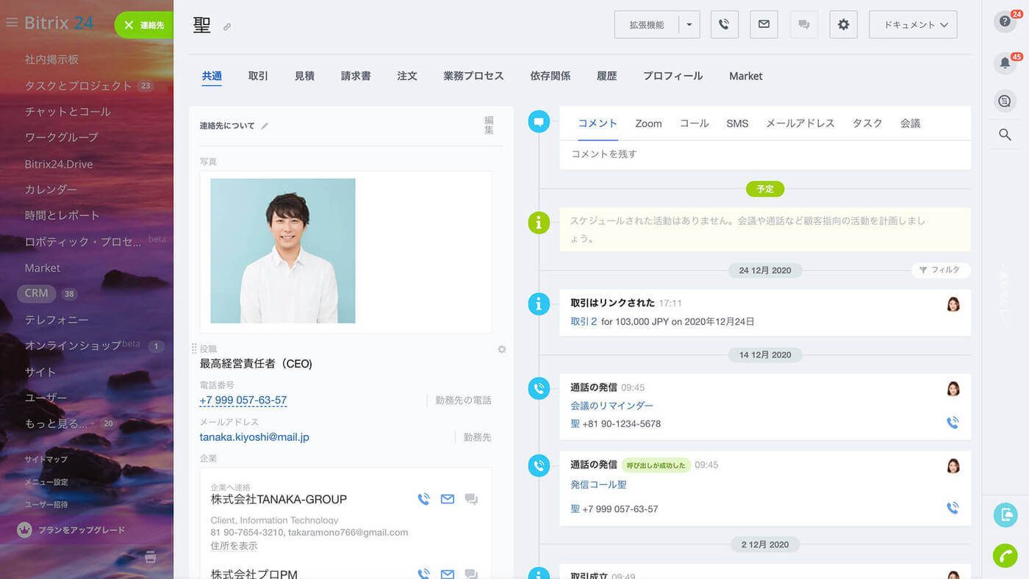1029x579 pixels.
Task: Open the フィルタ timeline filter
Action: pos(941,270)
